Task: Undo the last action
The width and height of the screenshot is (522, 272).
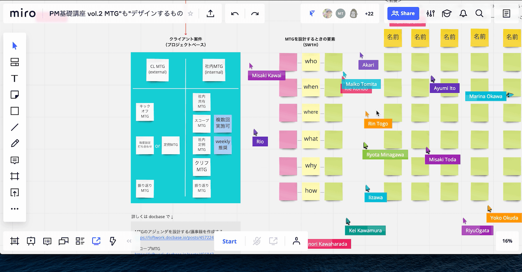Action: (x=235, y=13)
